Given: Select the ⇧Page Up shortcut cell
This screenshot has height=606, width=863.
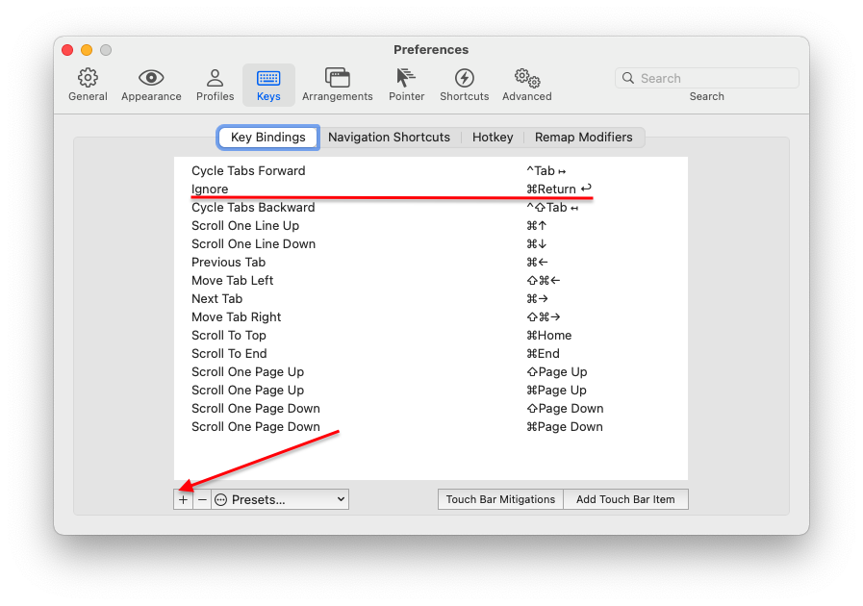Looking at the screenshot, I should 556,371.
